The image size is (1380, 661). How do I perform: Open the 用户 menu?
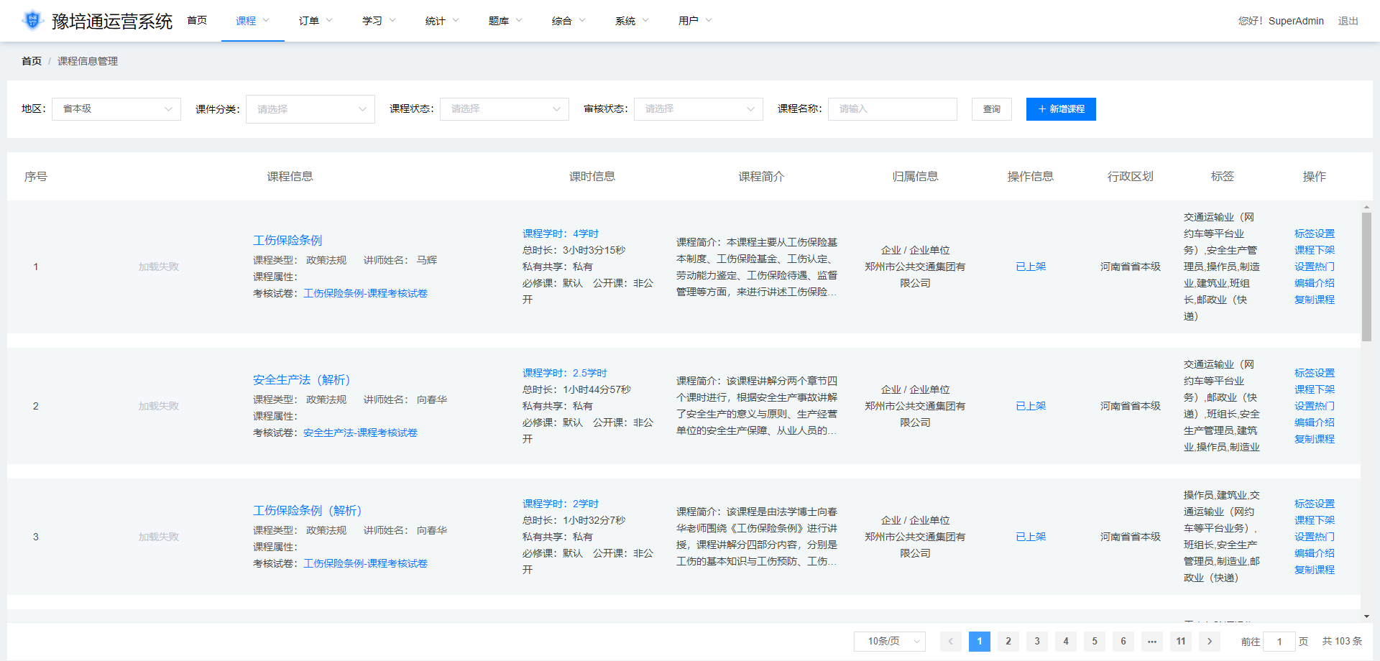pos(695,21)
